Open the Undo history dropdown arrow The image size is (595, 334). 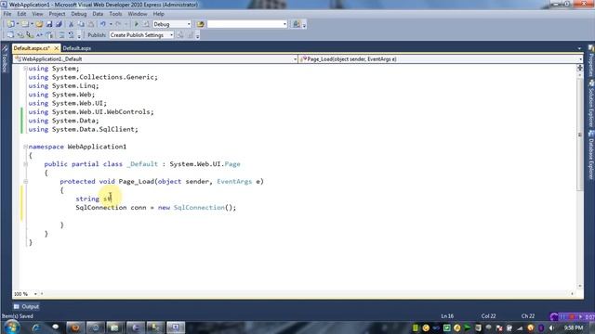(x=111, y=24)
